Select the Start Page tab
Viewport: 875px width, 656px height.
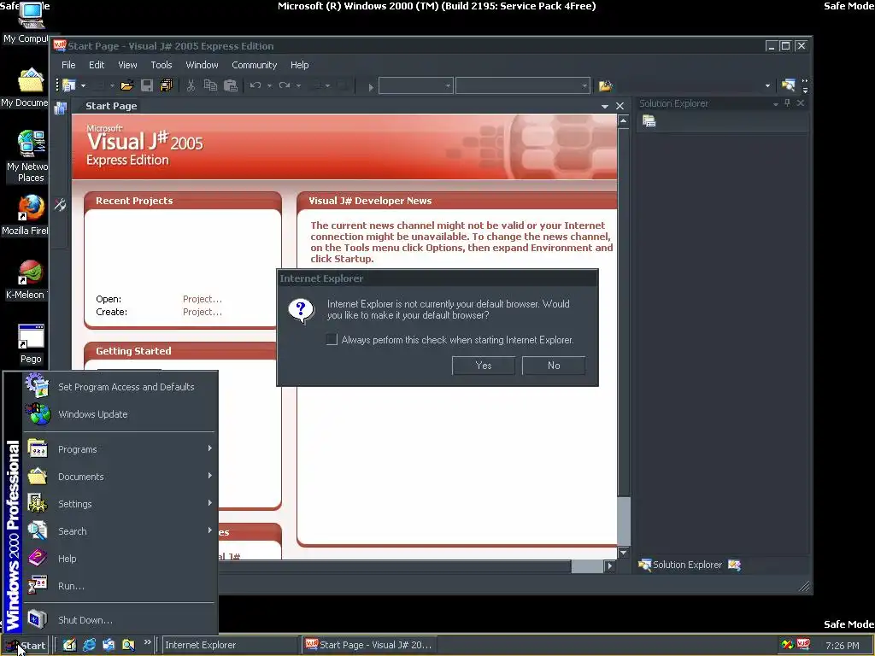pyautogui.click(x=111, y=106)
